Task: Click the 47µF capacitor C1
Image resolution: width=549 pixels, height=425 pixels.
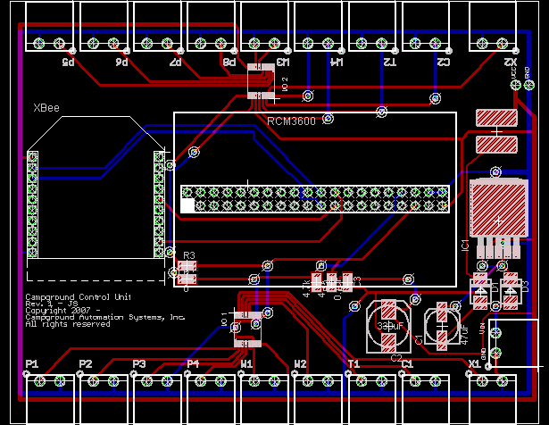Action: coord(442,325)
